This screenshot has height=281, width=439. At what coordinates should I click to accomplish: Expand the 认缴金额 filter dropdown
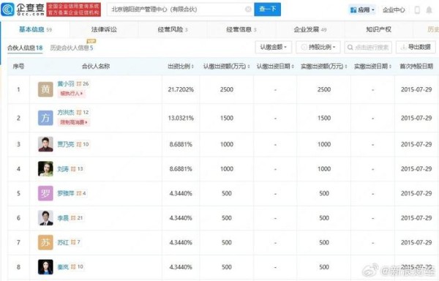click(x=273, y=47)
